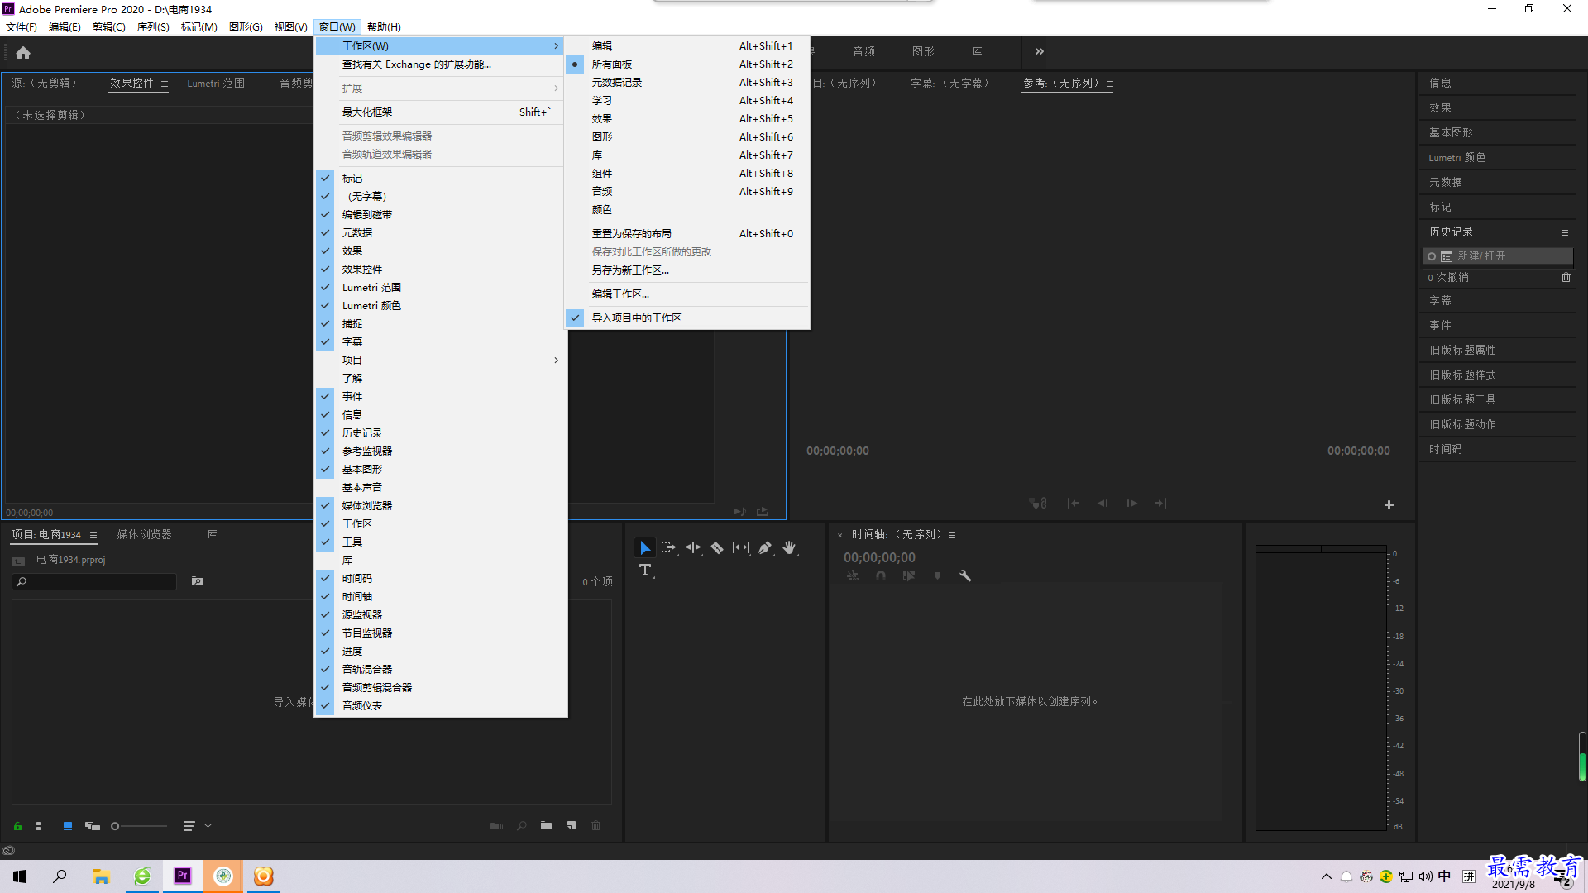Viewport: 1588px width, 893px height.
Task: Show overflow workspaces double chevron
Action: 1040,51
